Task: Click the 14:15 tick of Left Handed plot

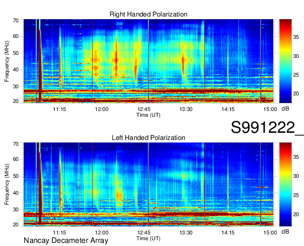Action: coord(228,233)
